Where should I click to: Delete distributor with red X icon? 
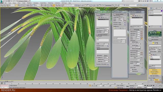tap(99, 17)
